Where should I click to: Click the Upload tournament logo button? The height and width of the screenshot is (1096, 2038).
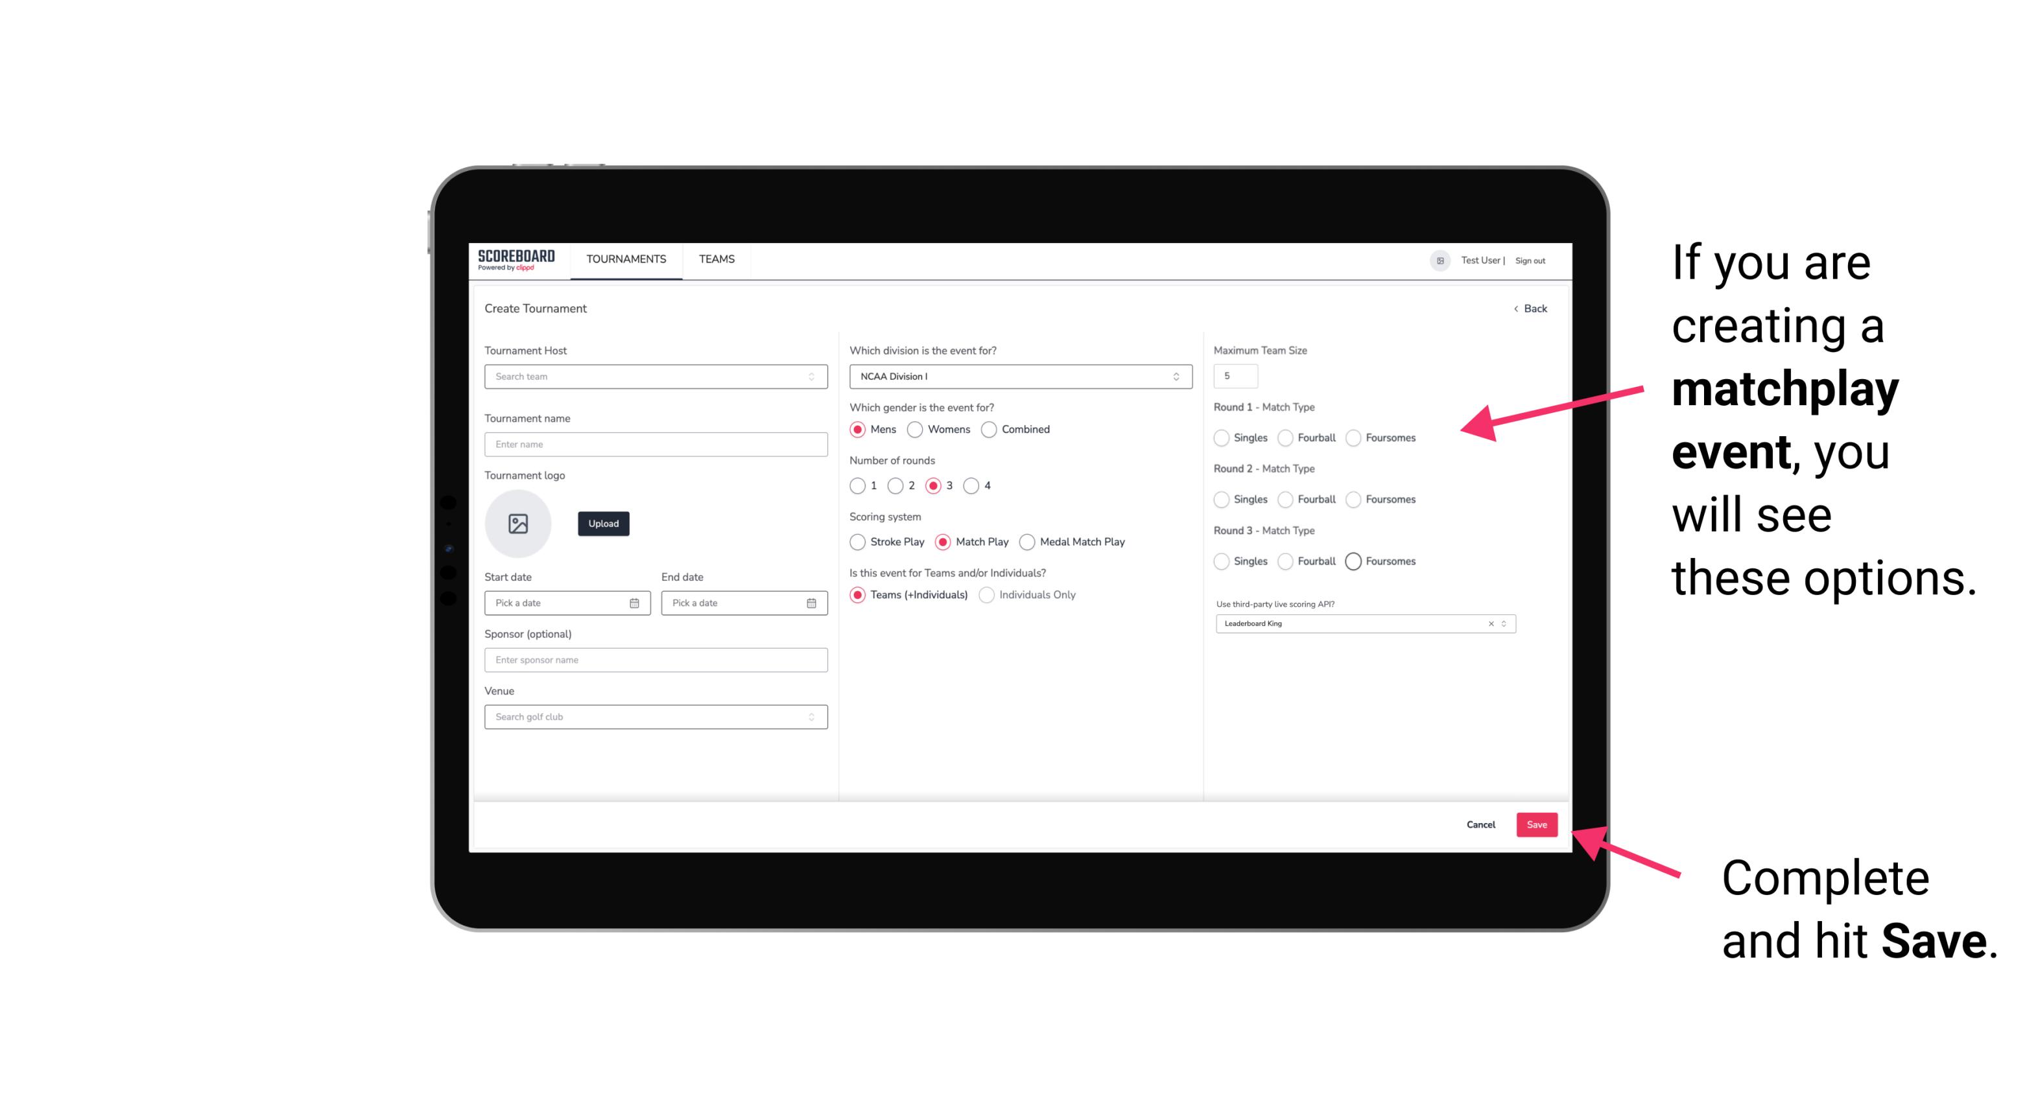tap(603, 524)
